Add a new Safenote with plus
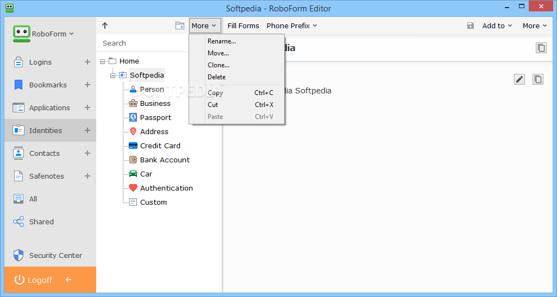The width and height of the screenshot is (557, 297). click(87, 176)
